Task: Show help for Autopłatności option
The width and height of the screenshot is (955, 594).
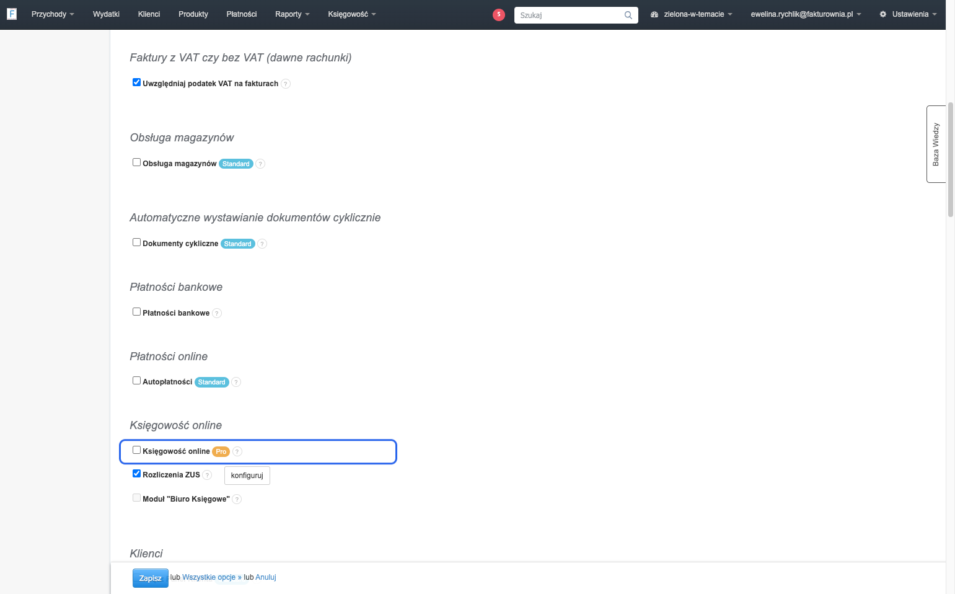Action: tap(236, 382)
